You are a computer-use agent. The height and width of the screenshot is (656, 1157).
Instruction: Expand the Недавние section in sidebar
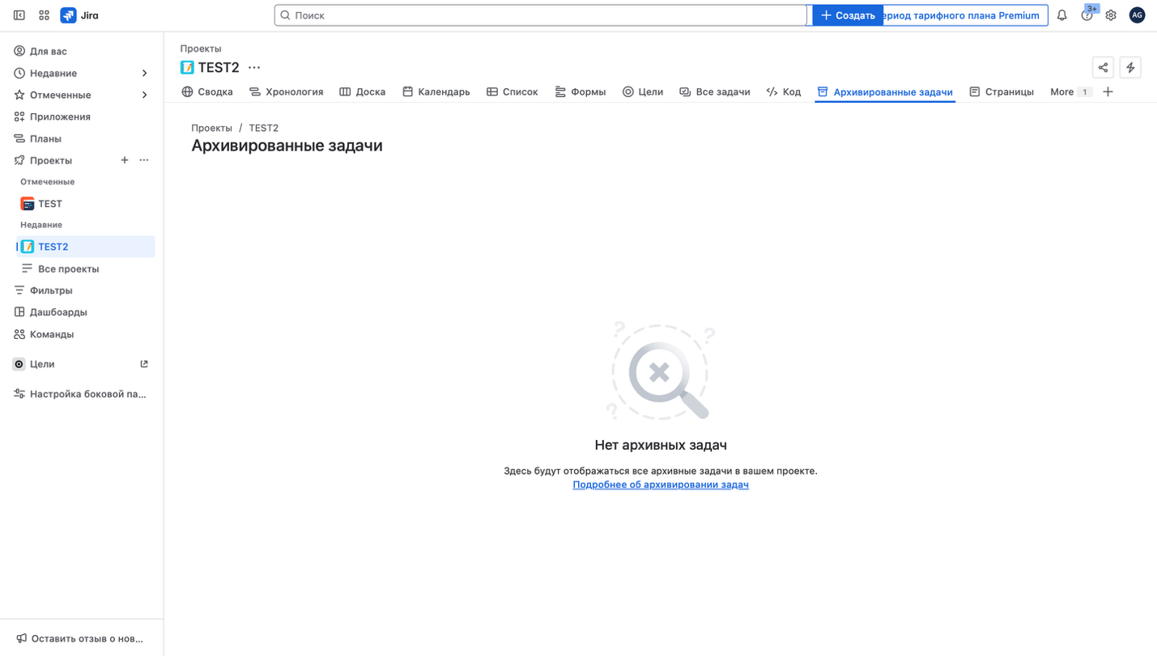pyautogui.click(x=144, y=73)
